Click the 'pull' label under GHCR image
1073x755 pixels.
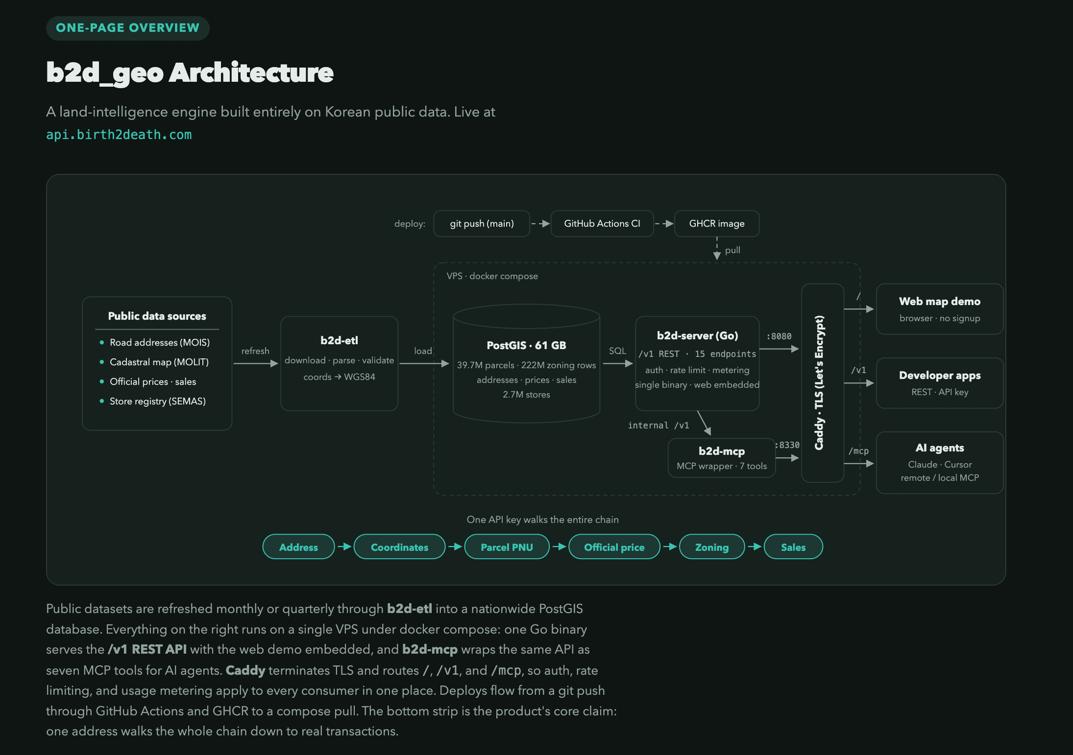point(732,250)
